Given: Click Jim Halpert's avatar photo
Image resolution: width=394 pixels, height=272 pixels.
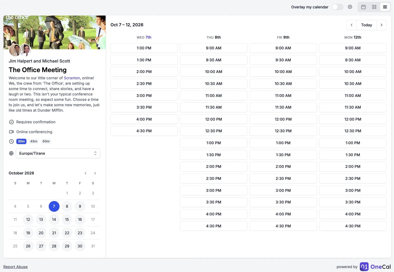Looking at the screenshot, I should click(15, 50).
